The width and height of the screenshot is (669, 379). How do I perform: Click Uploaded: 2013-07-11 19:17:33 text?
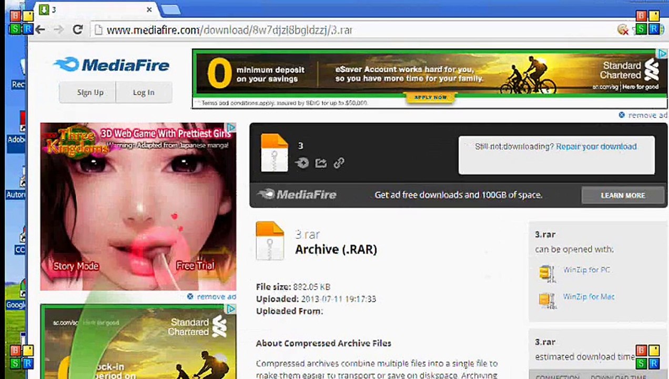click(316, 299)
